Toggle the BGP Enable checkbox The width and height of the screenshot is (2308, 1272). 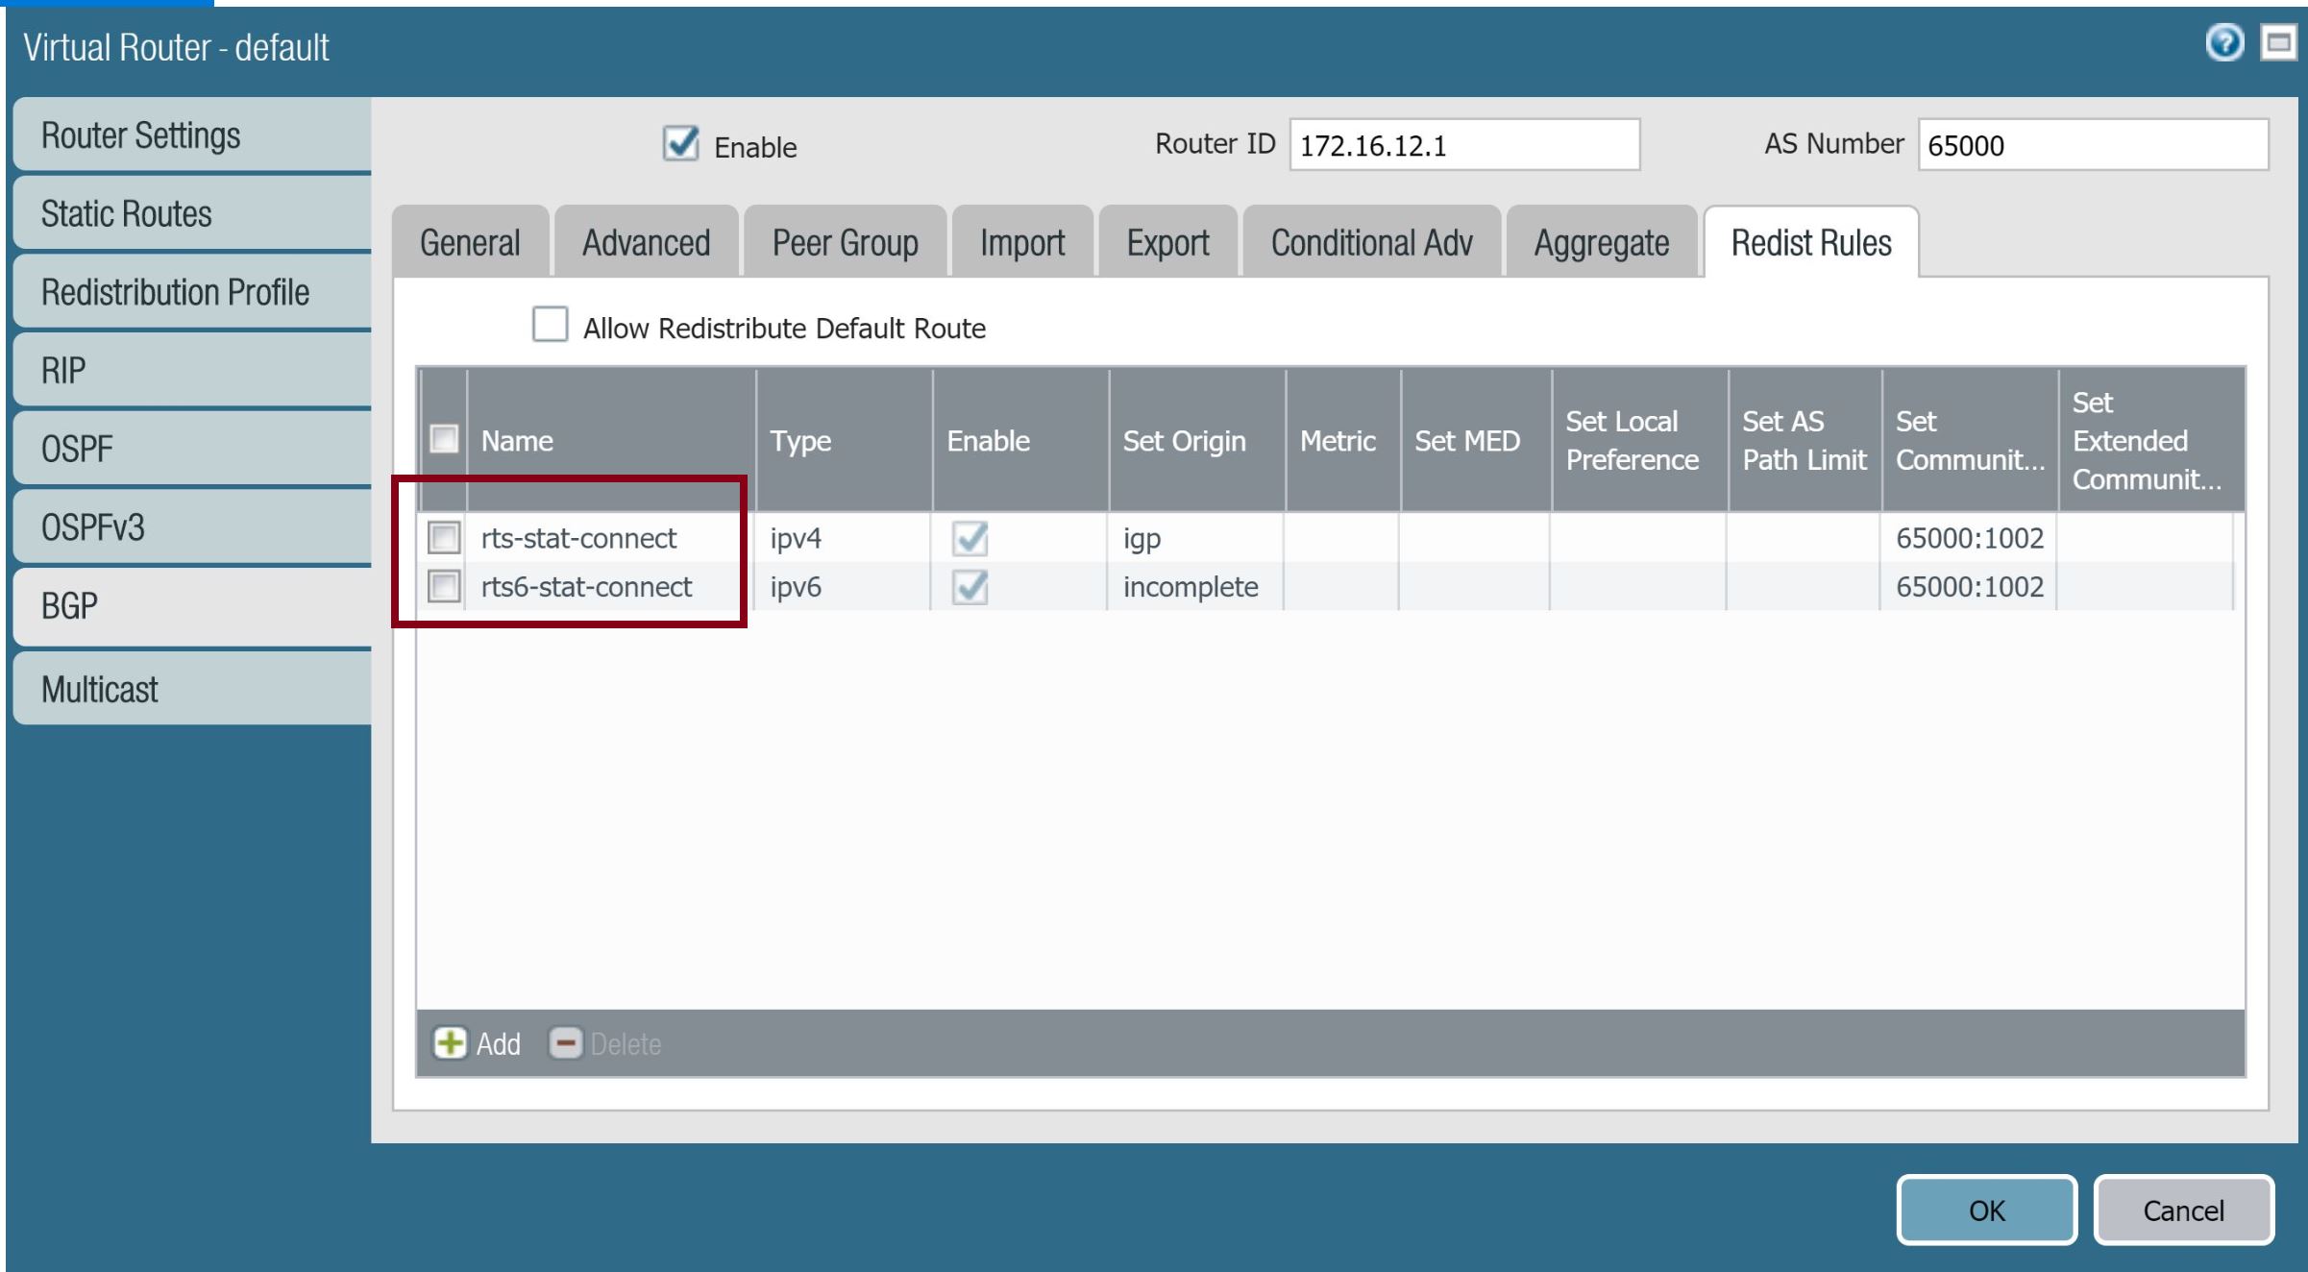681,144
